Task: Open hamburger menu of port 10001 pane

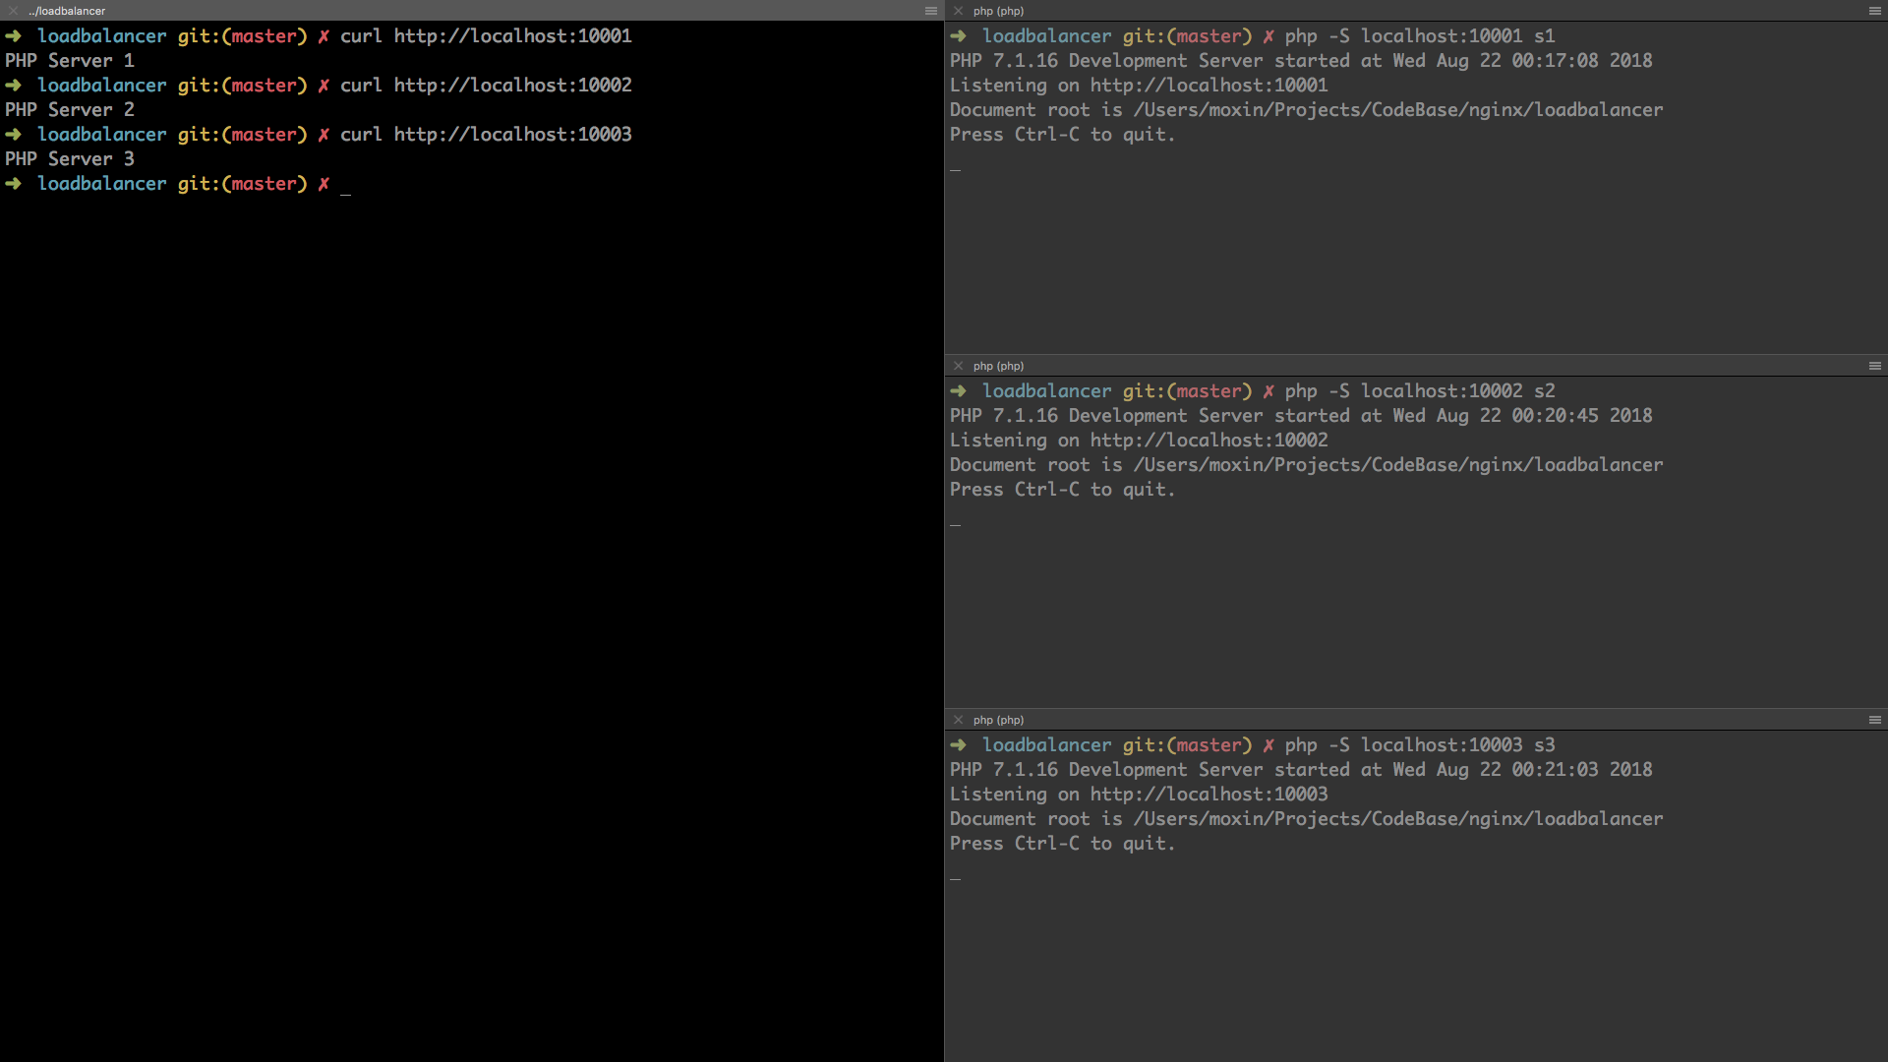Action: (x=1874, y=11)
